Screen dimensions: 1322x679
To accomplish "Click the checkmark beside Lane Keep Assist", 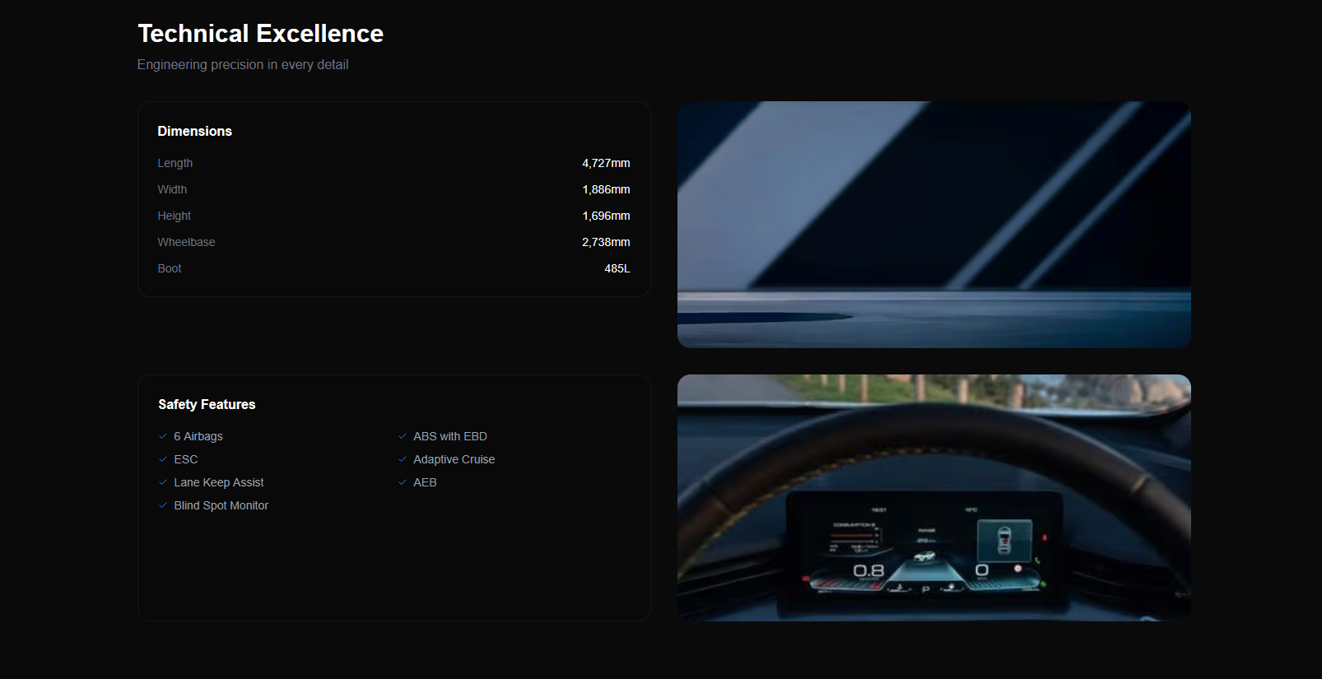I will (x=163, y=482).
